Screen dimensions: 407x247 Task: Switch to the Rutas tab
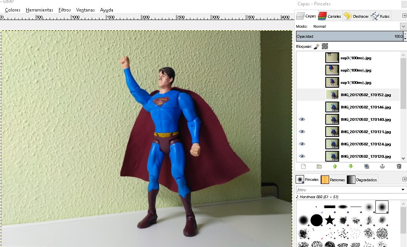point(380,16)
